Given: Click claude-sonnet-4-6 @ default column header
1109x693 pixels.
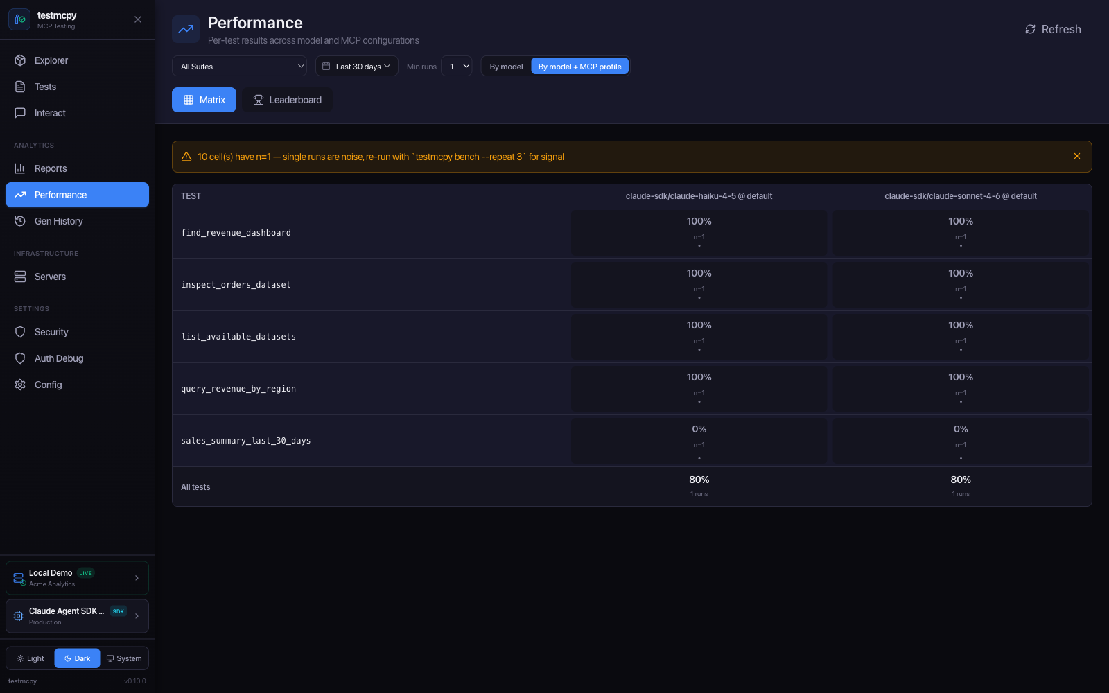Looking at the screenshot, I should point(961,196).
